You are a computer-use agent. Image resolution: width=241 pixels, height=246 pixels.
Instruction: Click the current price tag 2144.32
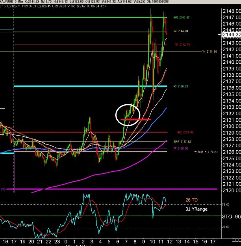coord(232,35)
